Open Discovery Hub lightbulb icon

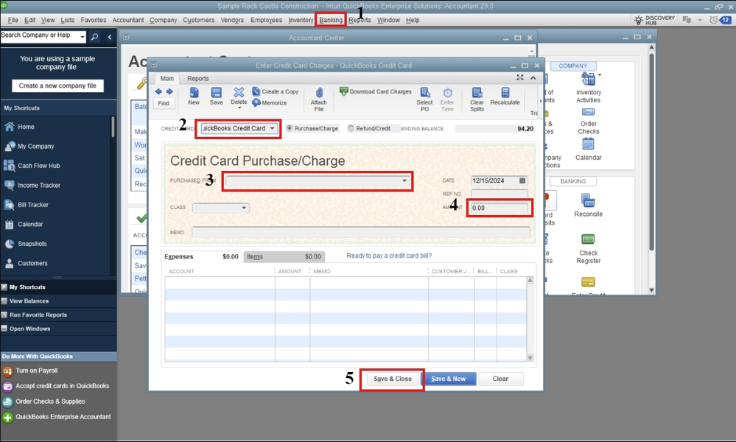638,20
